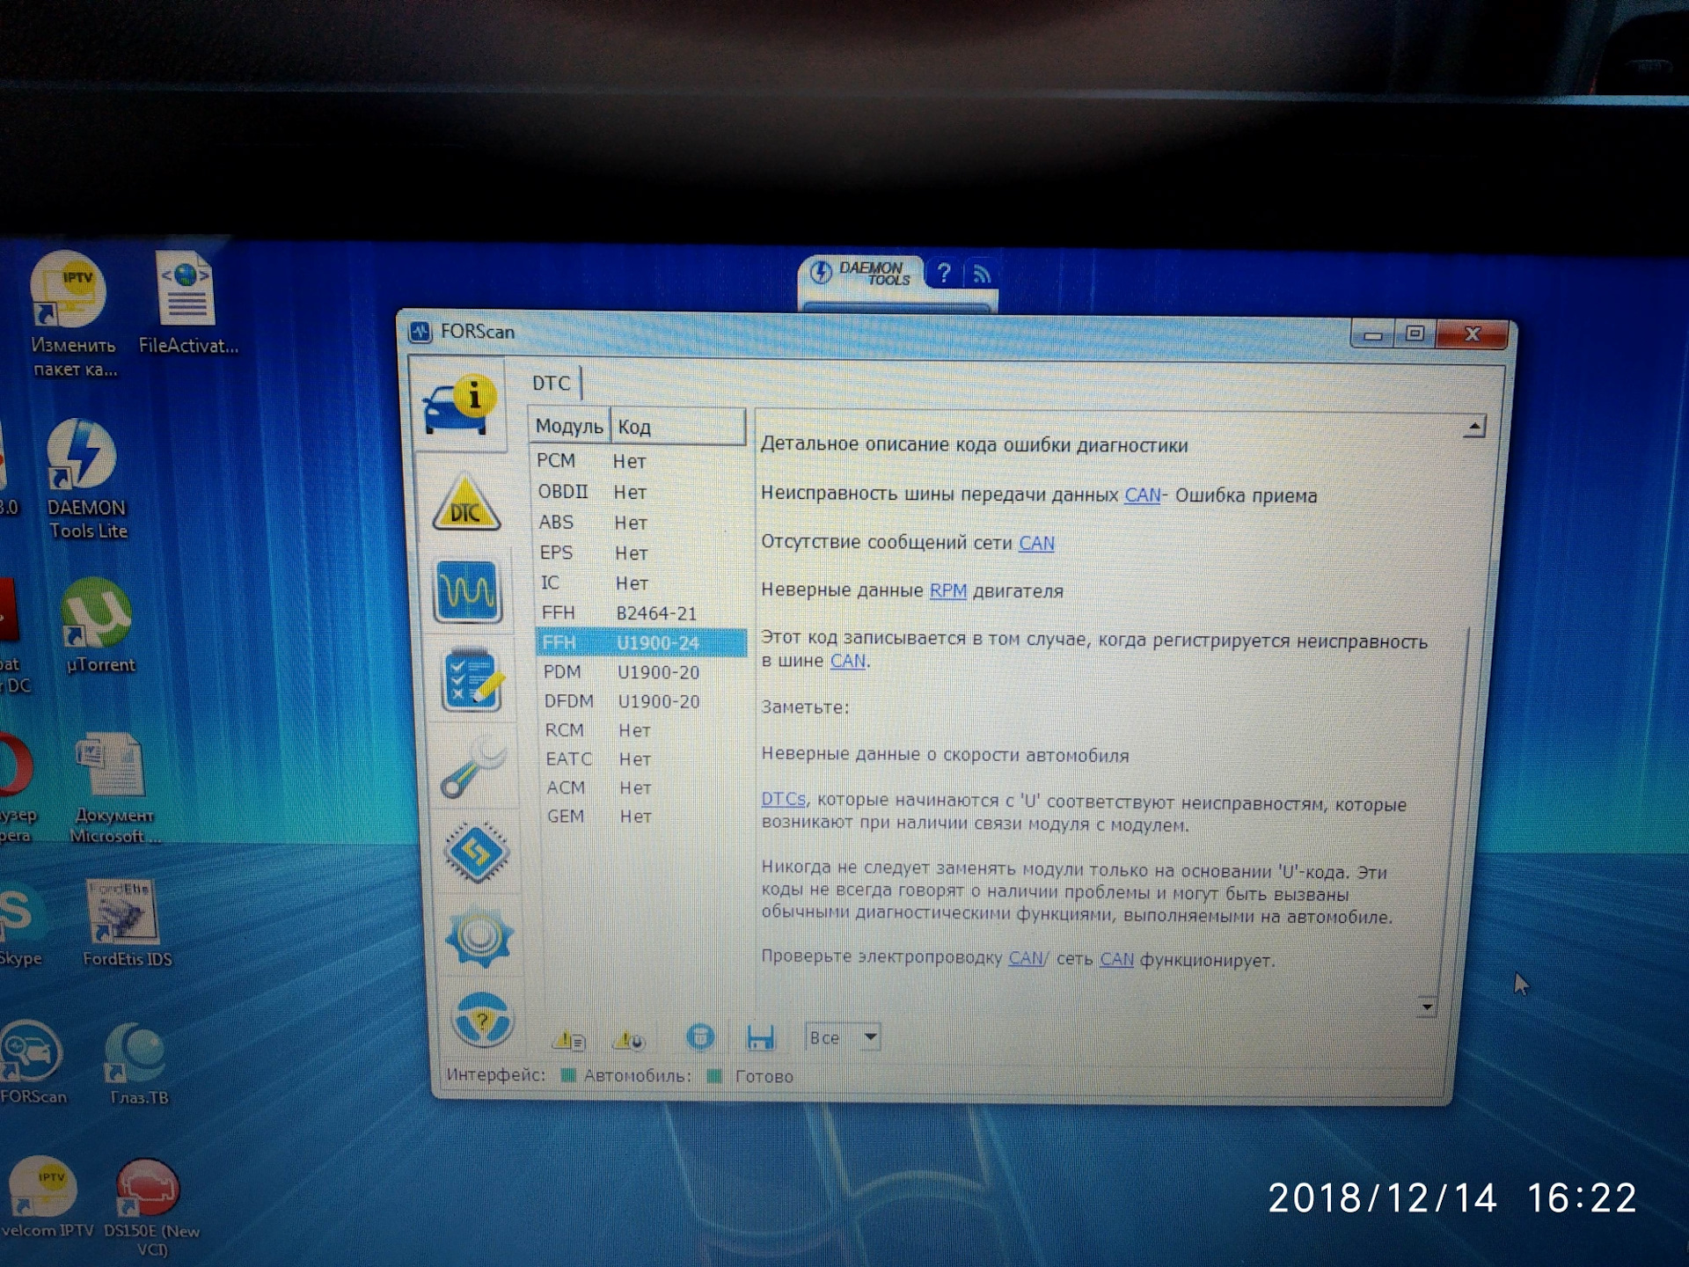
Task: Open the oscilloscope dashboard section
Action: 468,590
